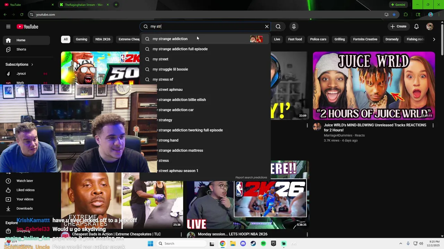Select the 'Grilling' filter chip
This screenshot has height=249, width=444.
pos(340,39)
